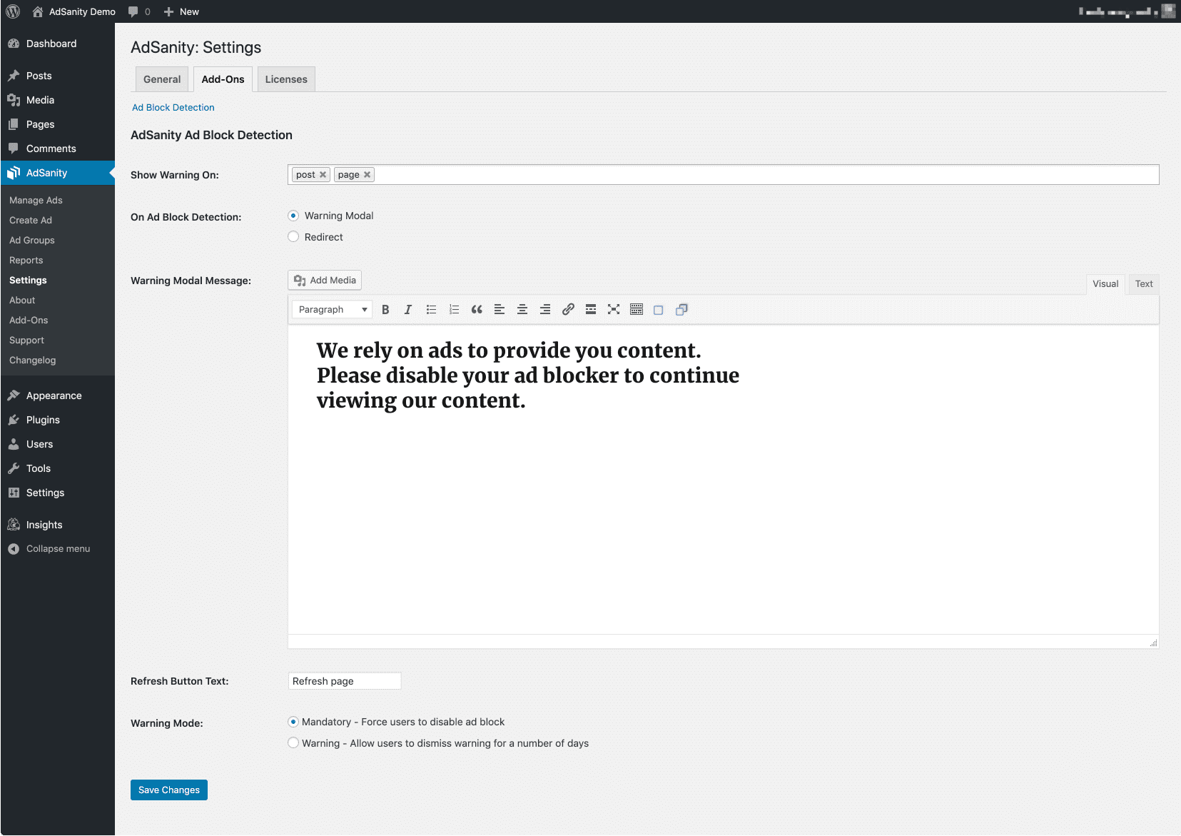The width and height of the screenshot is (1181, 836).
Task: Open the Ad Block Detection link
Action: point(173,108)
